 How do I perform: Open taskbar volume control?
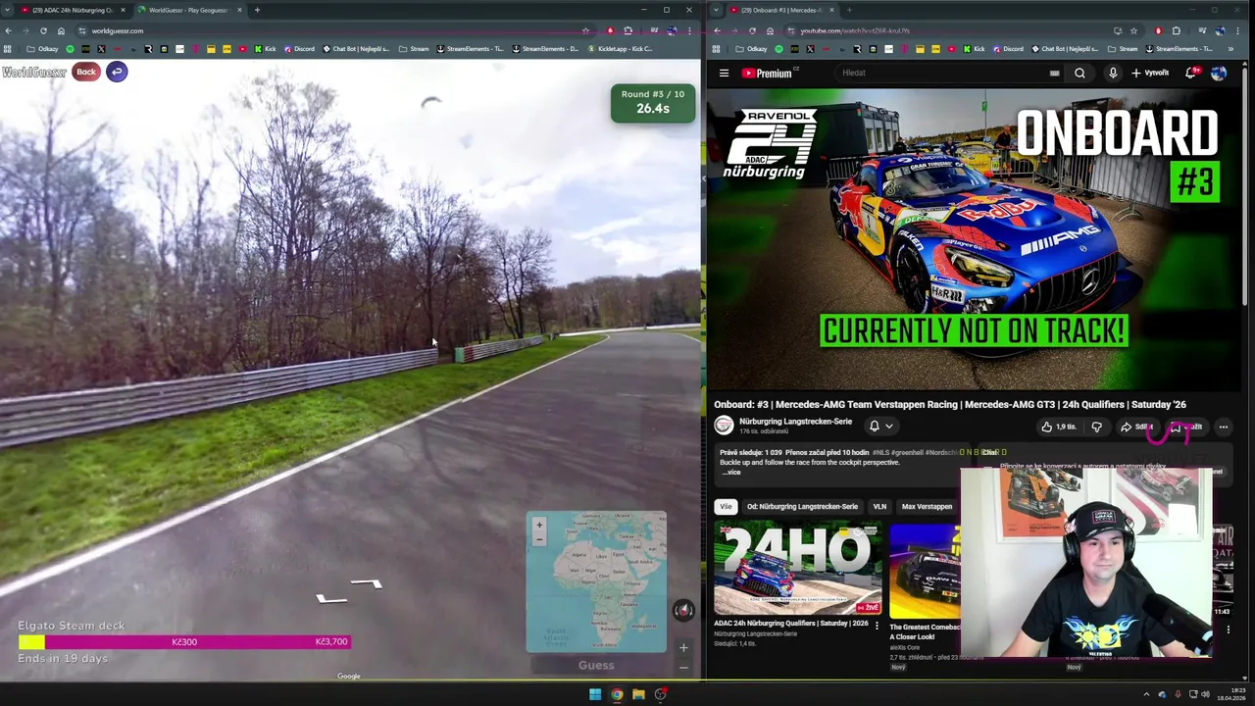[1206, 694]
